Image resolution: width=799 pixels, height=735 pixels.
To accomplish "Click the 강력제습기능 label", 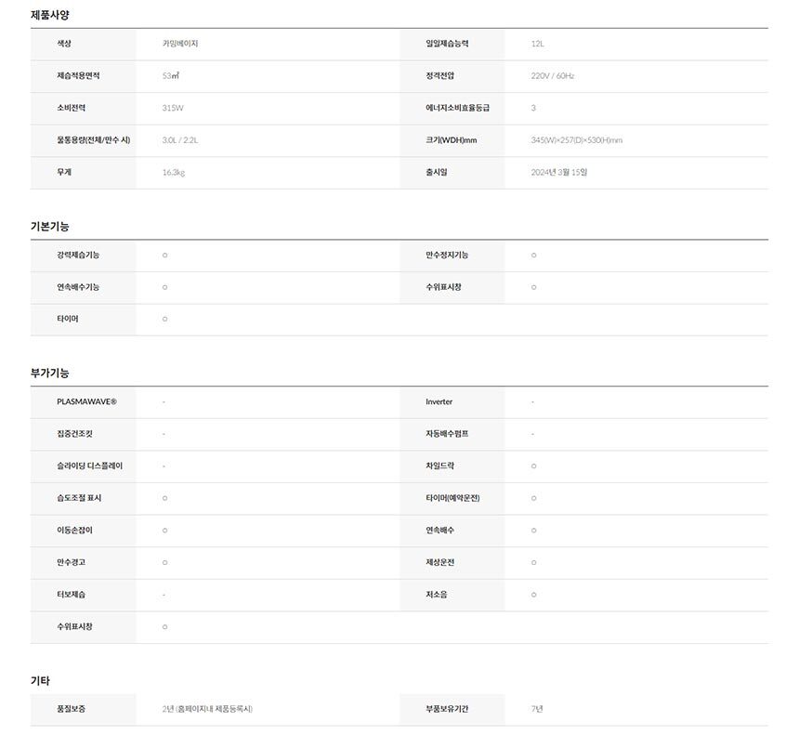I will (x=78, y=255).
